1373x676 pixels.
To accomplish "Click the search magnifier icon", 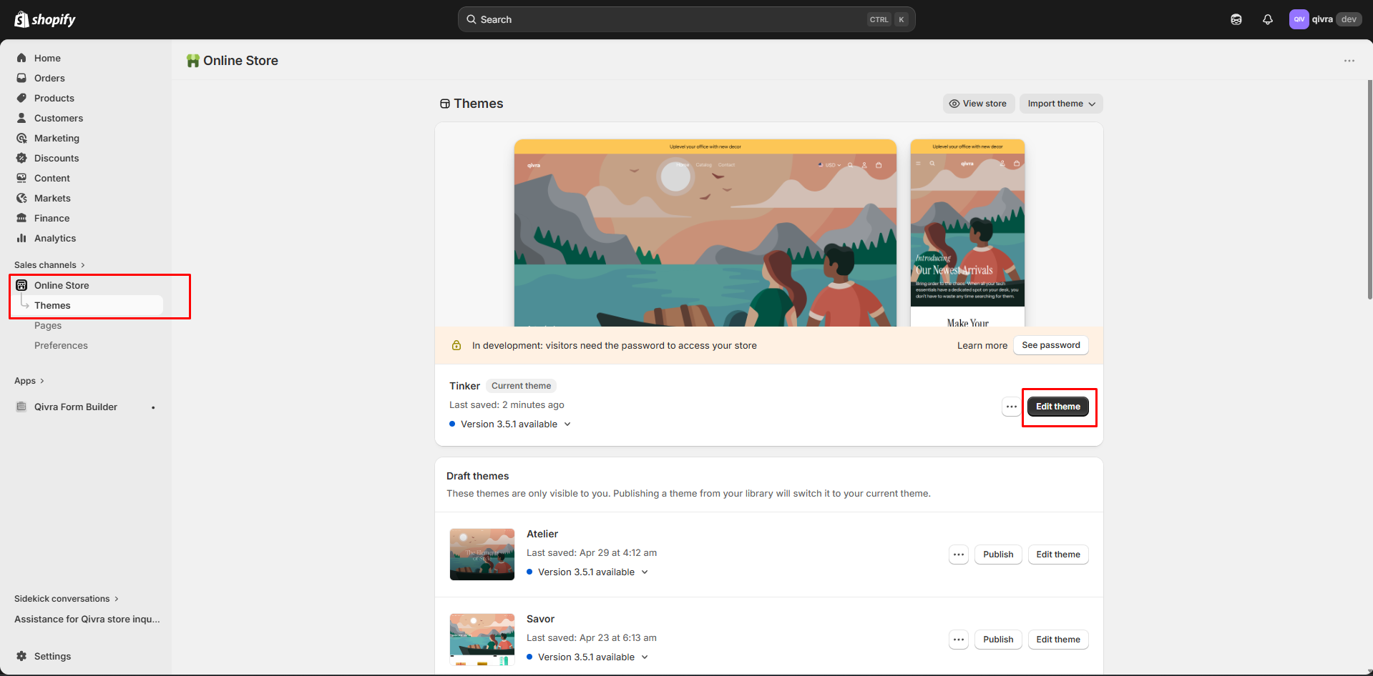I will [471, 19].
